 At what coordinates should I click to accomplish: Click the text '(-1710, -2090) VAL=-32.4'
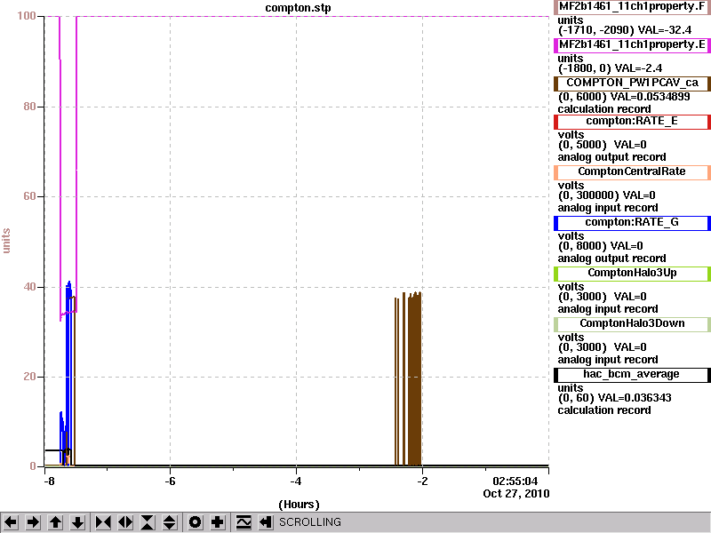(x=625, y=30)
